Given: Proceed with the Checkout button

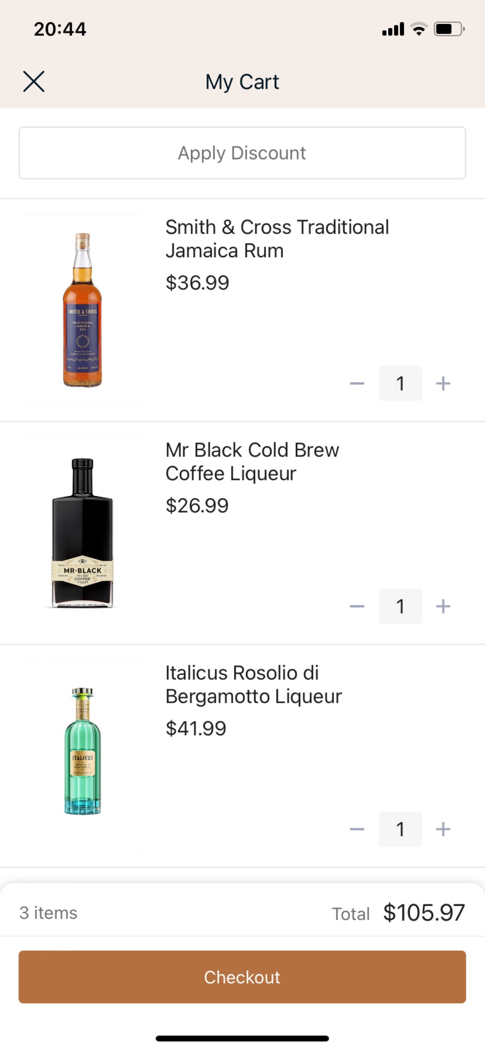Looking at the screenshot, I should [242, 977].
